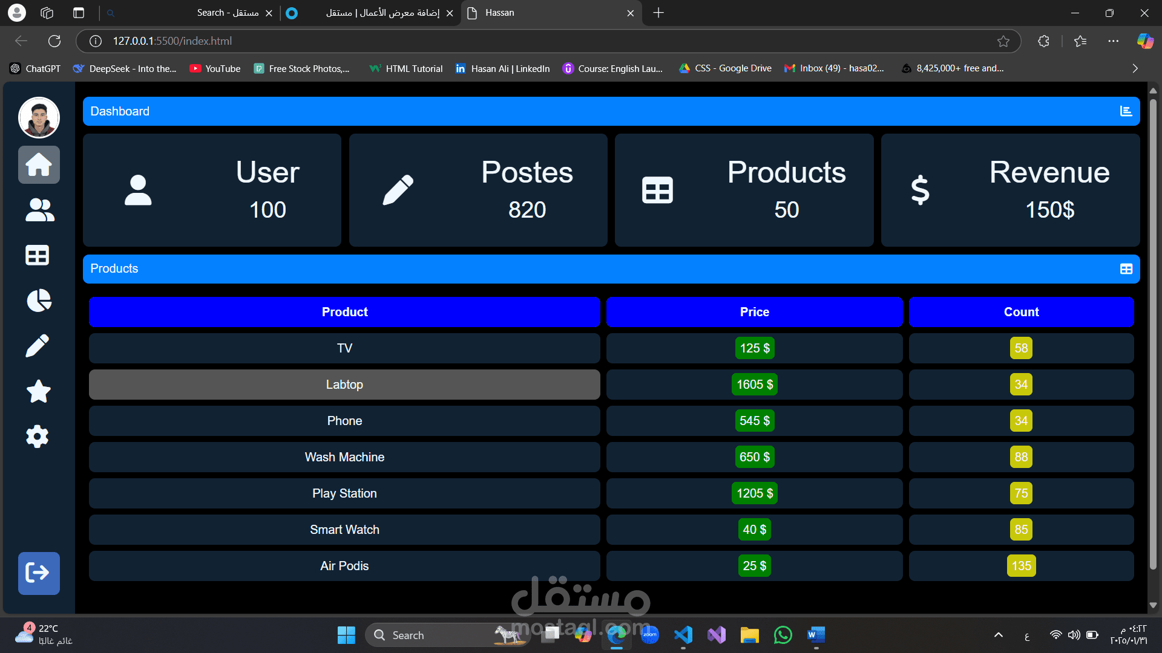Open Microsoft Word from the taskbar
The height and width of the screenshot is (653, 1162).
coord(816,635)
